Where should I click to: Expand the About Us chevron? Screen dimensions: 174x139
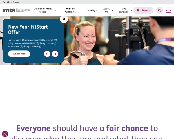(112, 10)
